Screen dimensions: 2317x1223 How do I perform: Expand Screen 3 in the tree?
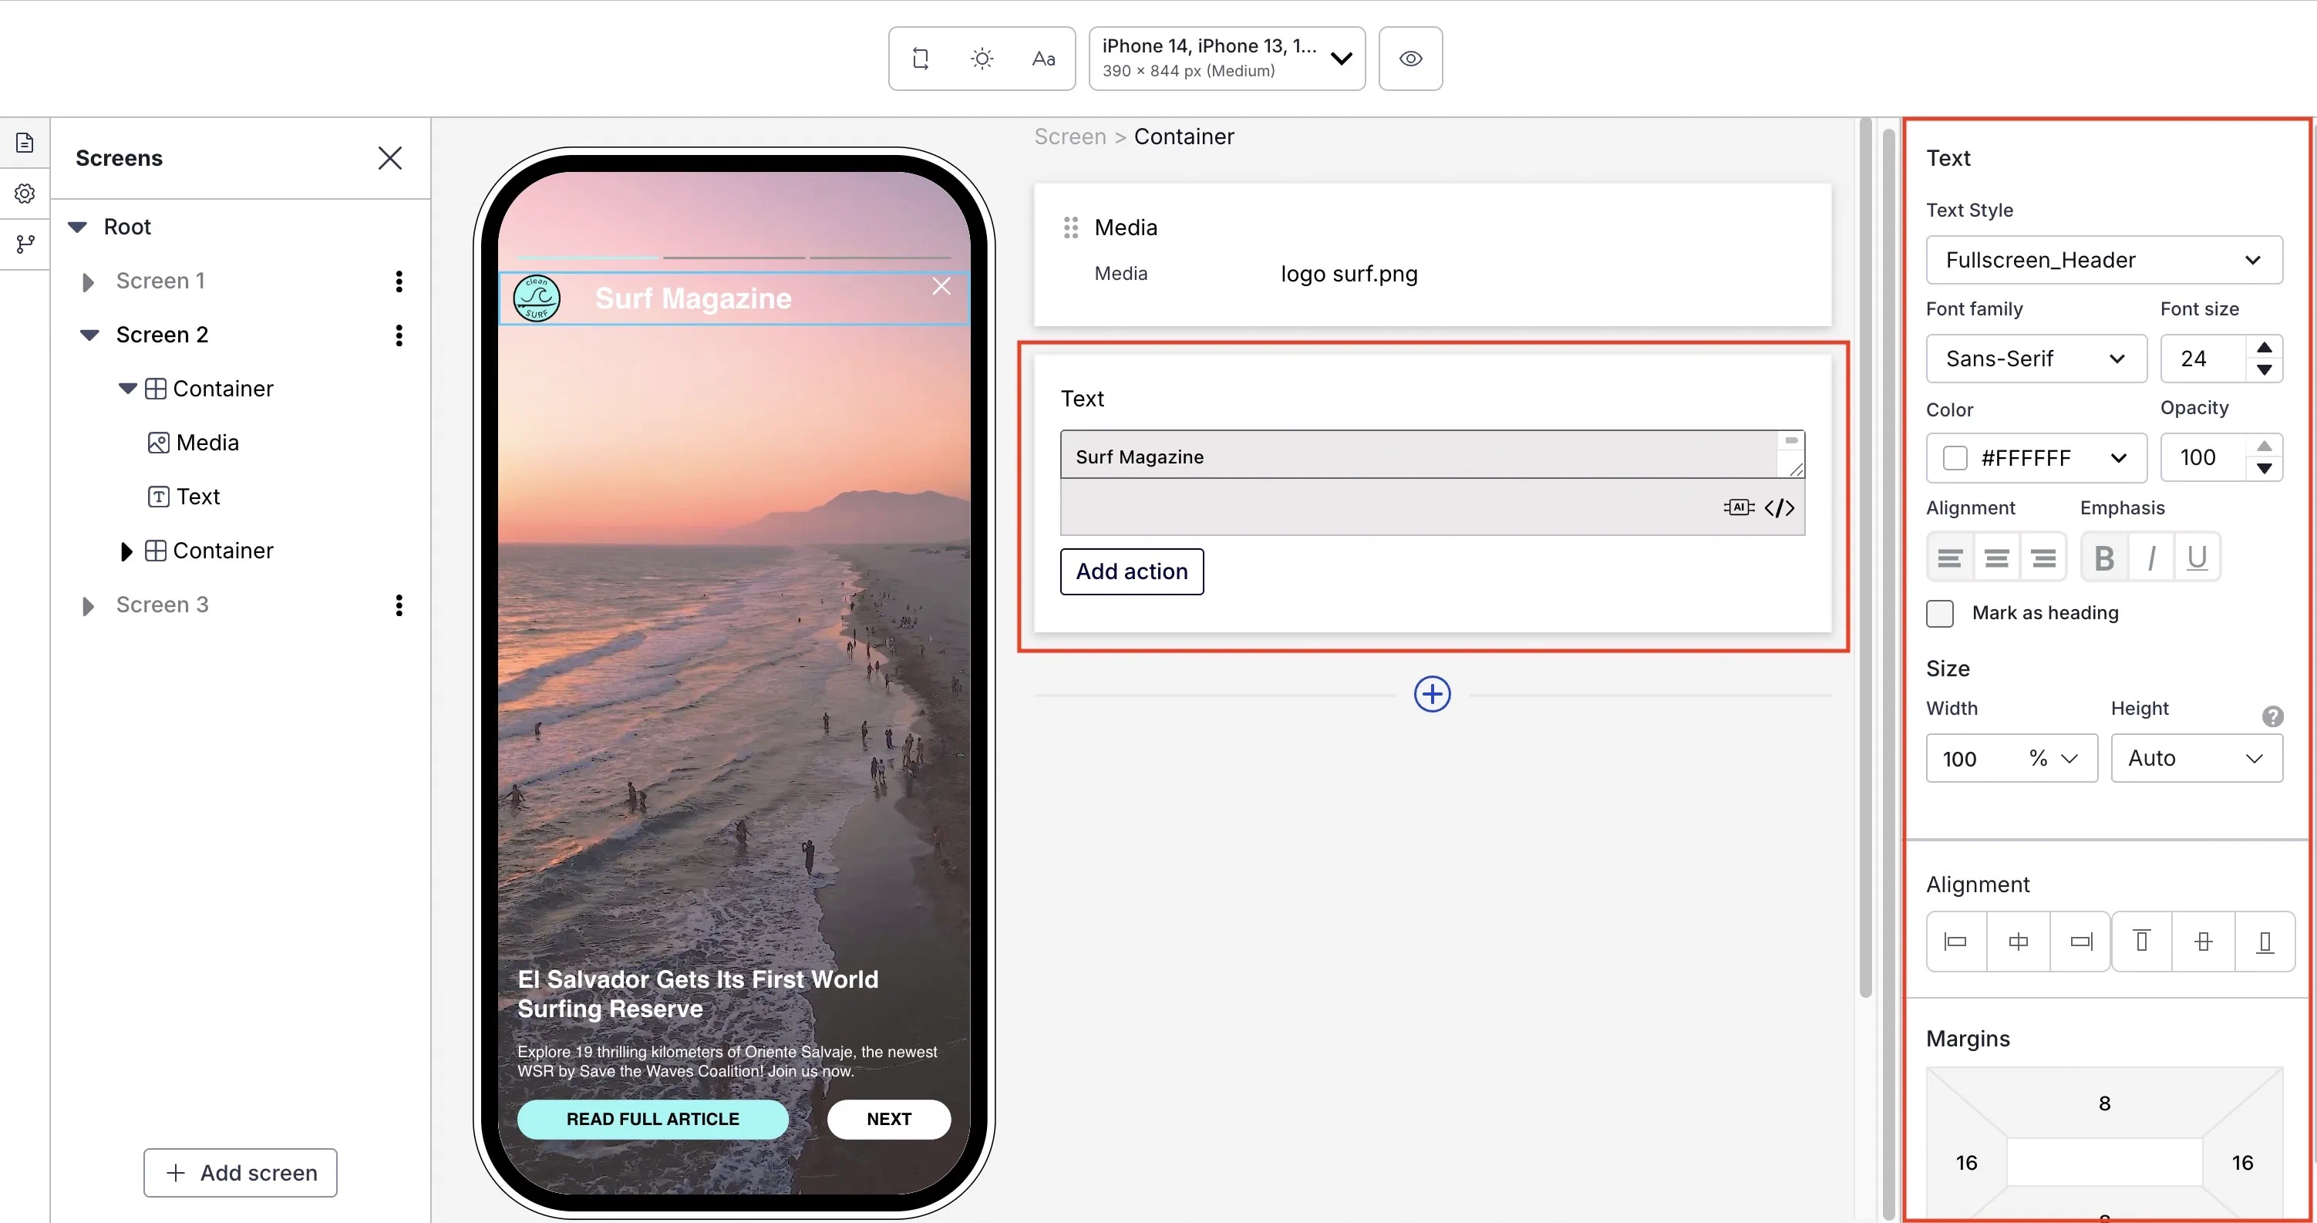coord(88,605)
